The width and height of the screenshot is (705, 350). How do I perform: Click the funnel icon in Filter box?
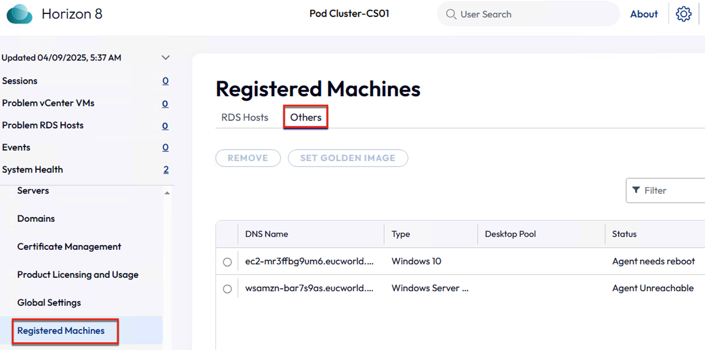636,190
